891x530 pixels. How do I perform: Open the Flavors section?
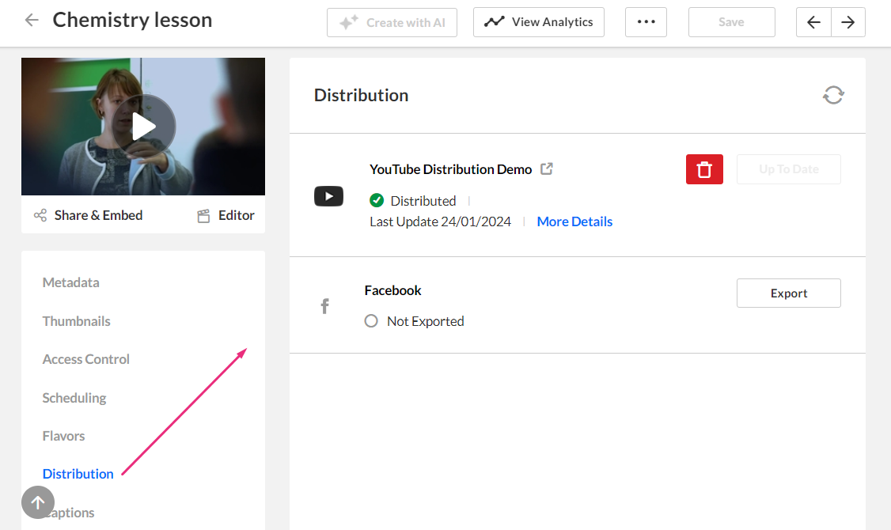pos(63,436)
